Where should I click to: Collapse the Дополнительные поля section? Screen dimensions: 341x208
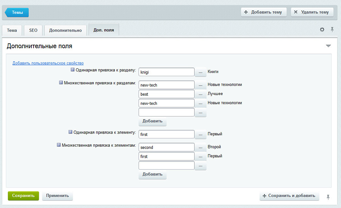[328, 46]
